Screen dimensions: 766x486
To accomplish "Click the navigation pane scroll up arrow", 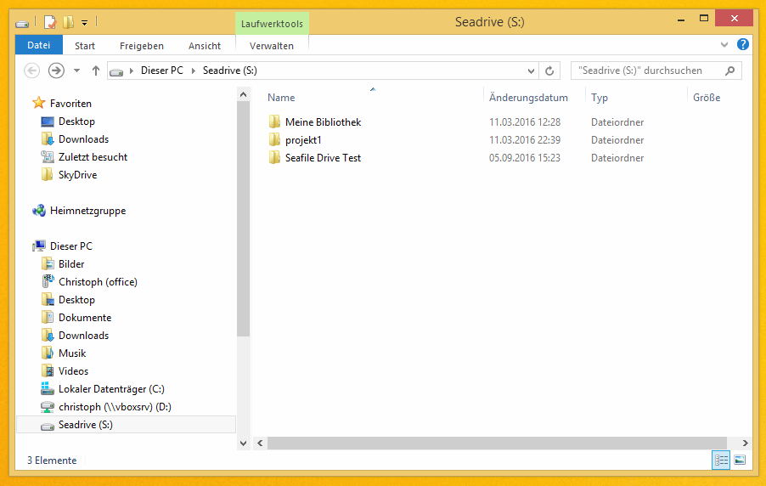I will [x=243, y=94].
